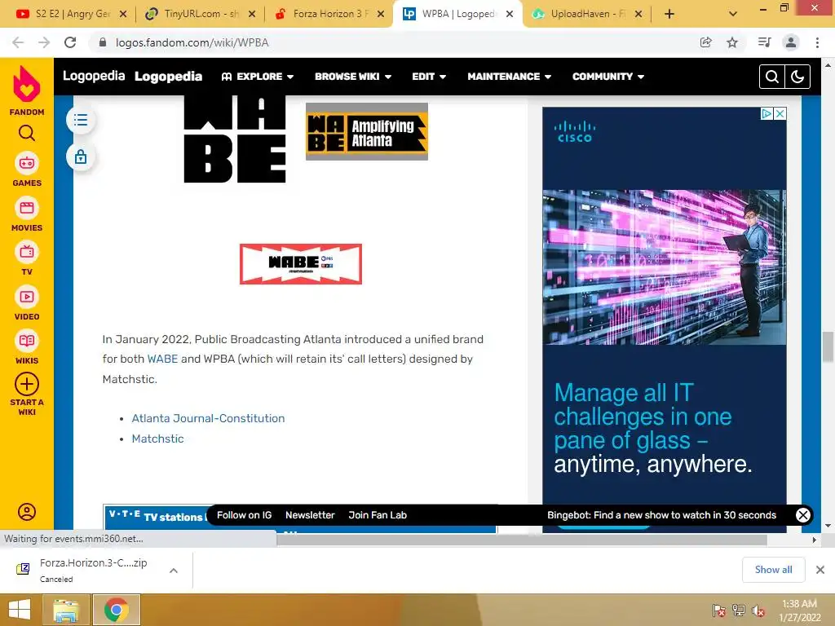View site information lock icon
This screenshot has height=626, width=835.
(103, 42)
